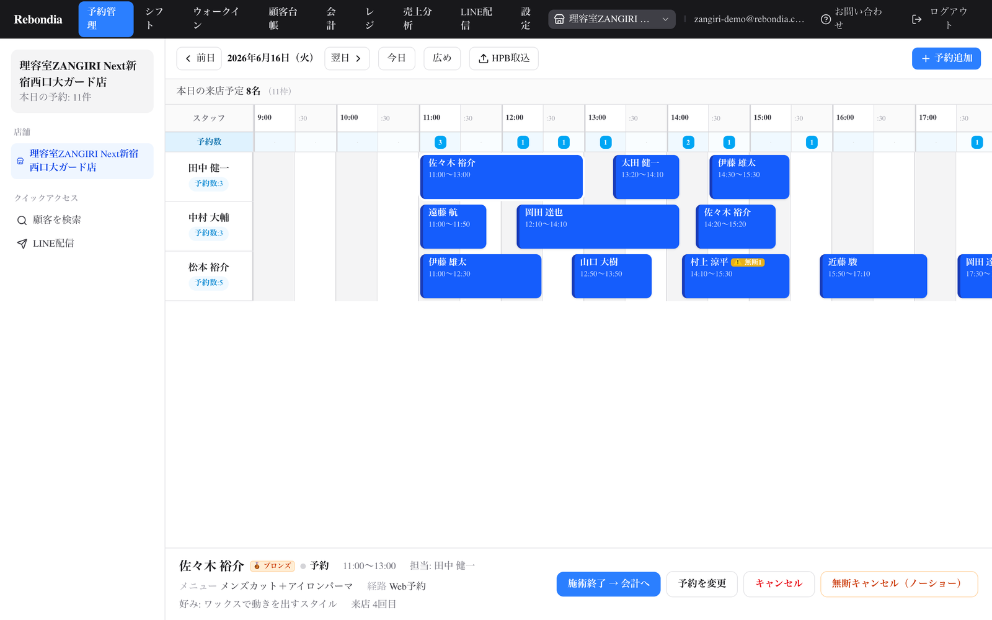Select 佐々木 裕介 14:20〜15:20 appointment
This screenshot has width=992, height=620.
pos(736,227)
